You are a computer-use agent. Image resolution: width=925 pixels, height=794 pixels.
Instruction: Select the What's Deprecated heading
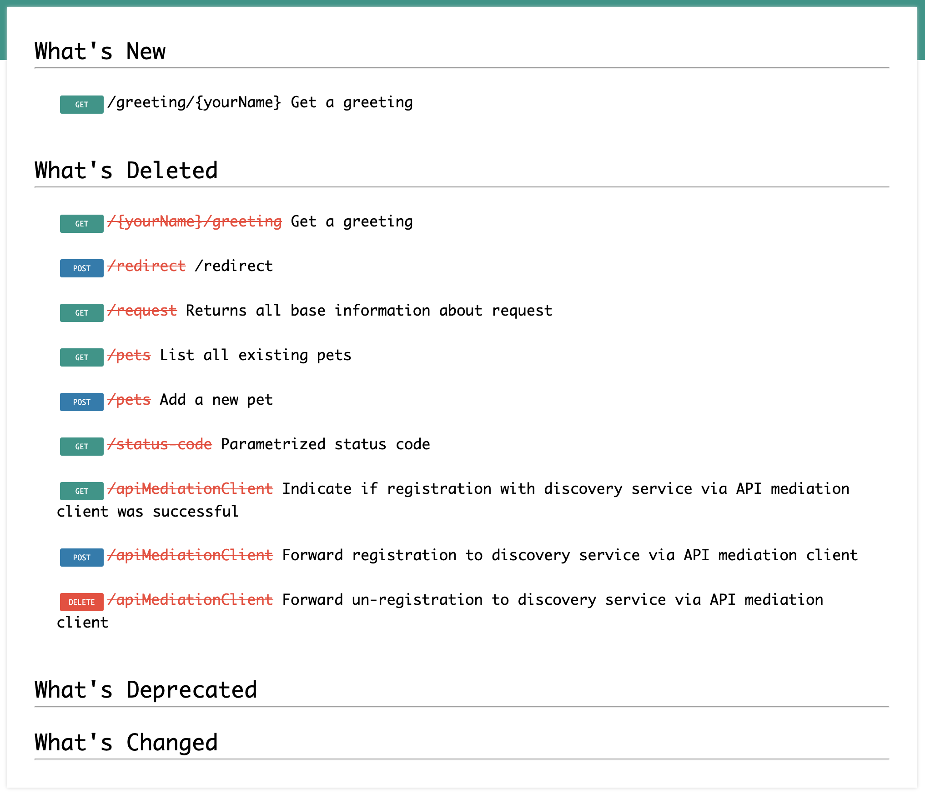145,689
